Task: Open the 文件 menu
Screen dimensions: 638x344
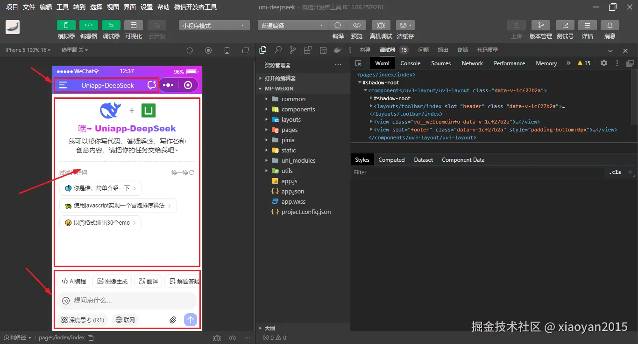Action: tap(29, 7)
